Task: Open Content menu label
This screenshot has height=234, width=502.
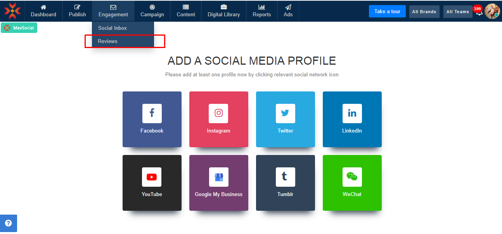Action: pyautogui.click(x=186, y=14)
